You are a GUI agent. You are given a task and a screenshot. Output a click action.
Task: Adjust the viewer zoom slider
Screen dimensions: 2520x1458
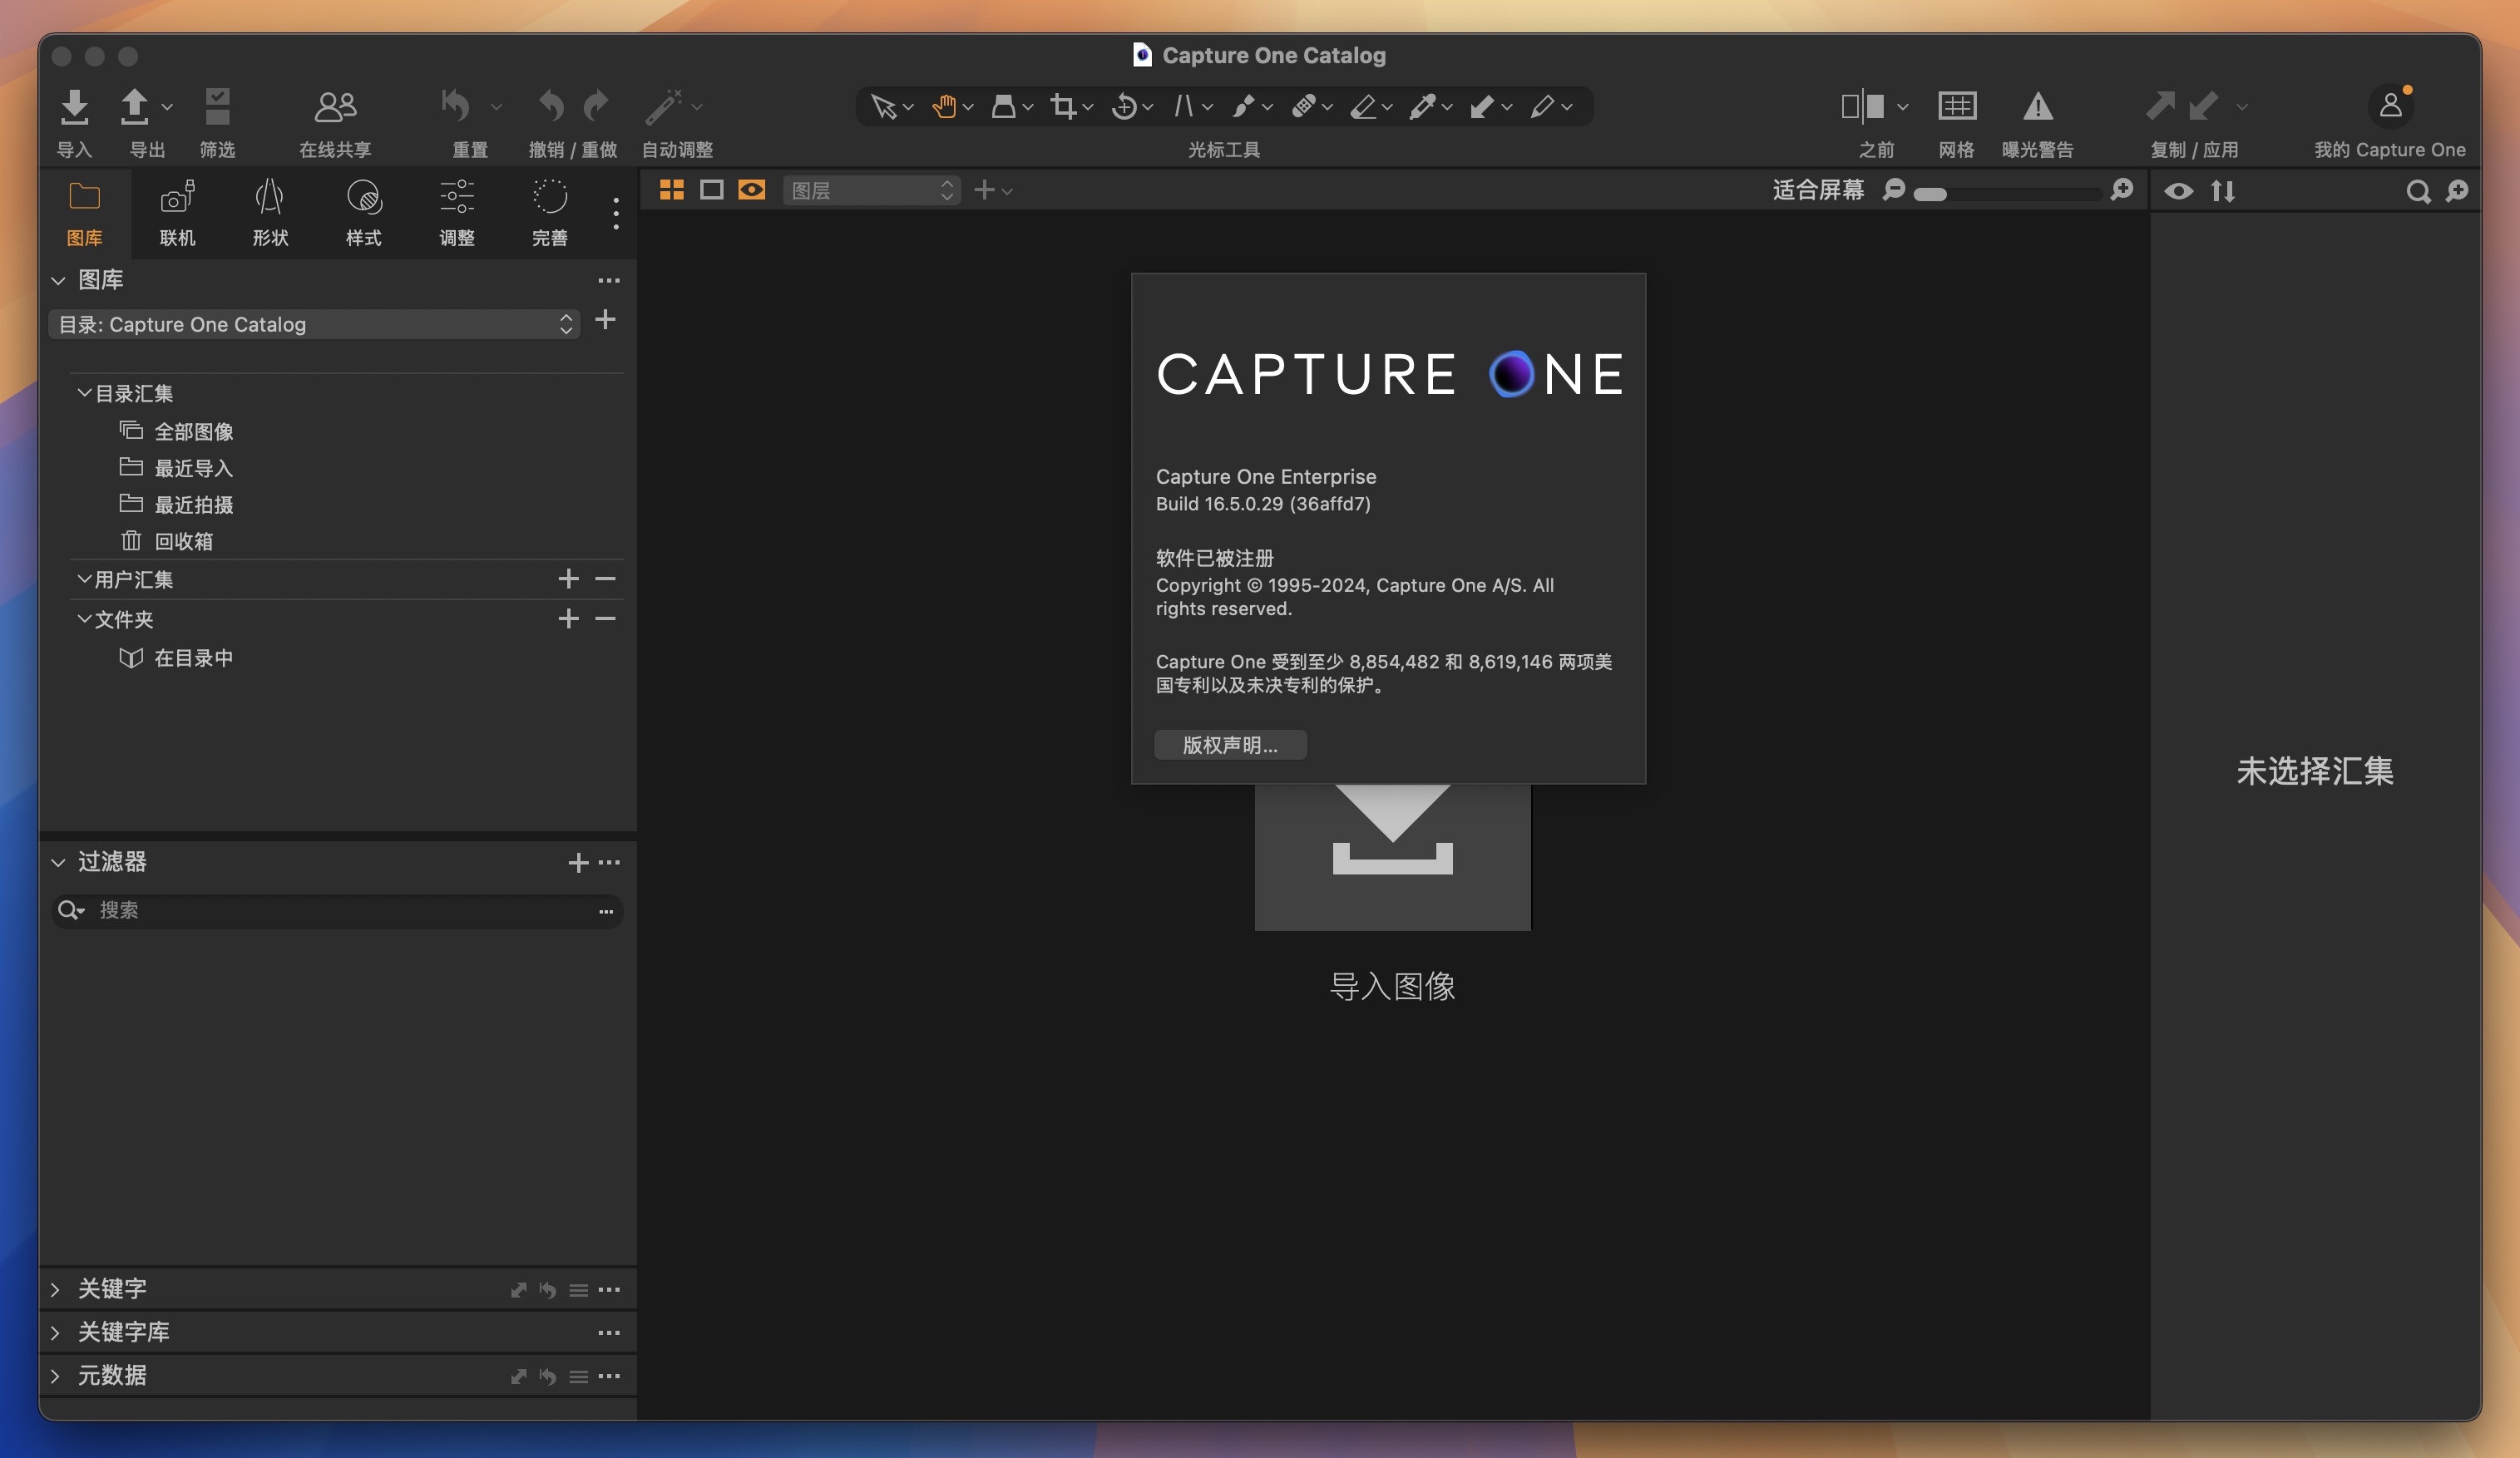point(2006,194)
